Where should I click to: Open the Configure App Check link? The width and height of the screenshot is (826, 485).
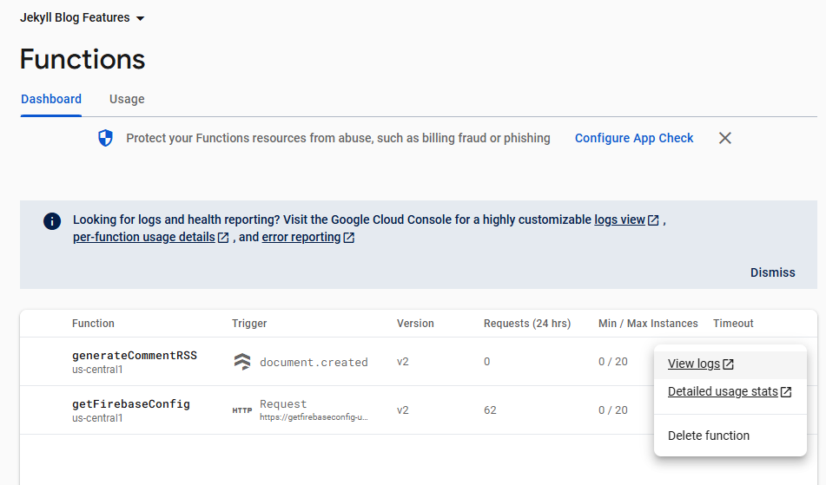point(634,138)
